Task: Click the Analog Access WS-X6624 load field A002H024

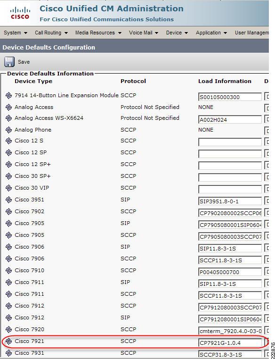Action: tap(230, 119)
